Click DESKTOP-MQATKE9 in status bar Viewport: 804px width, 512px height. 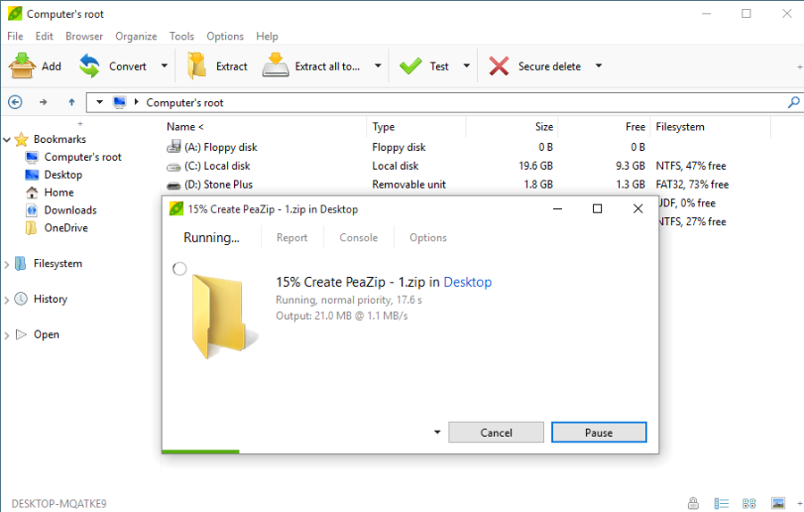point(59,504)
